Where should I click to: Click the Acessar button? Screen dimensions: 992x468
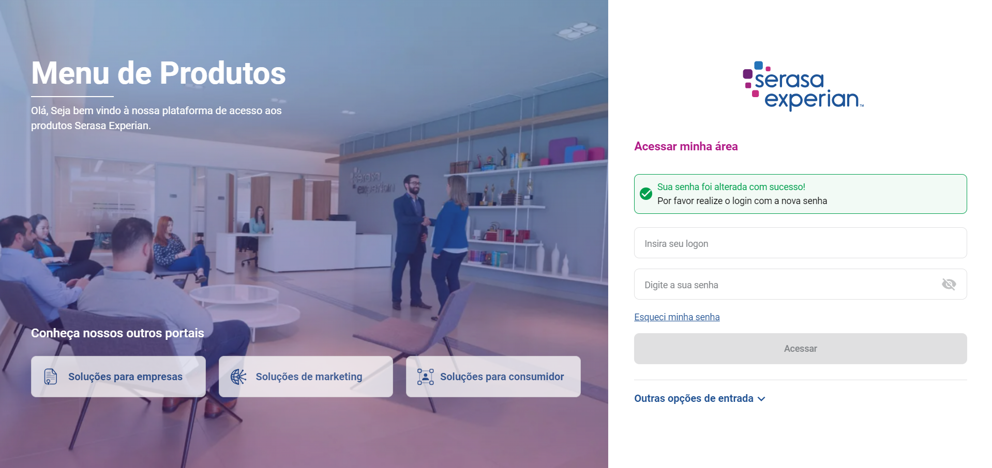(x=801, y=349)
